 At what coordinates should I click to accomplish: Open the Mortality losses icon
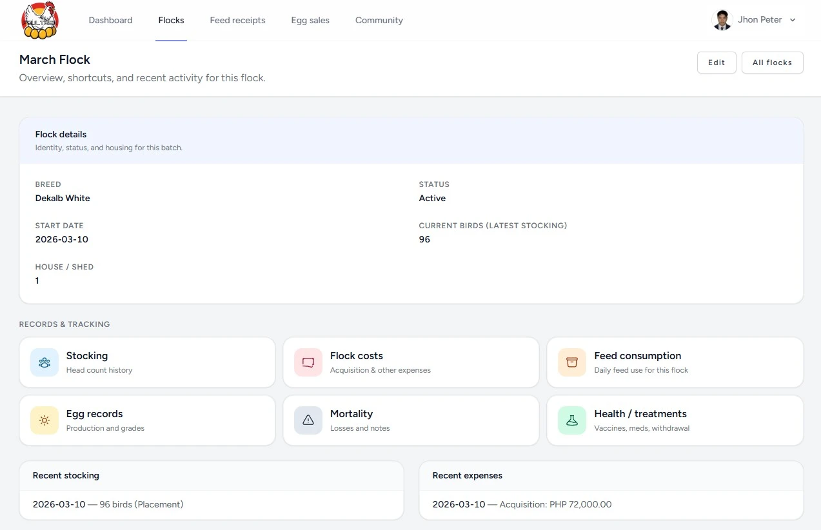308,420
